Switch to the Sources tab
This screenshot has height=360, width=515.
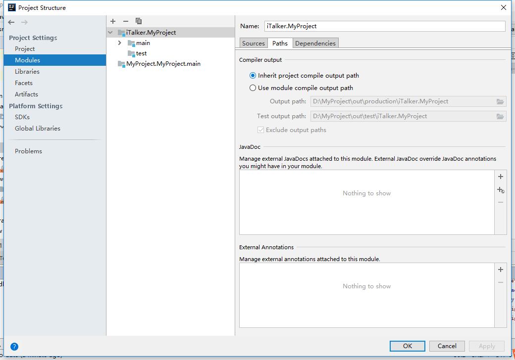(x=254, y=44)
